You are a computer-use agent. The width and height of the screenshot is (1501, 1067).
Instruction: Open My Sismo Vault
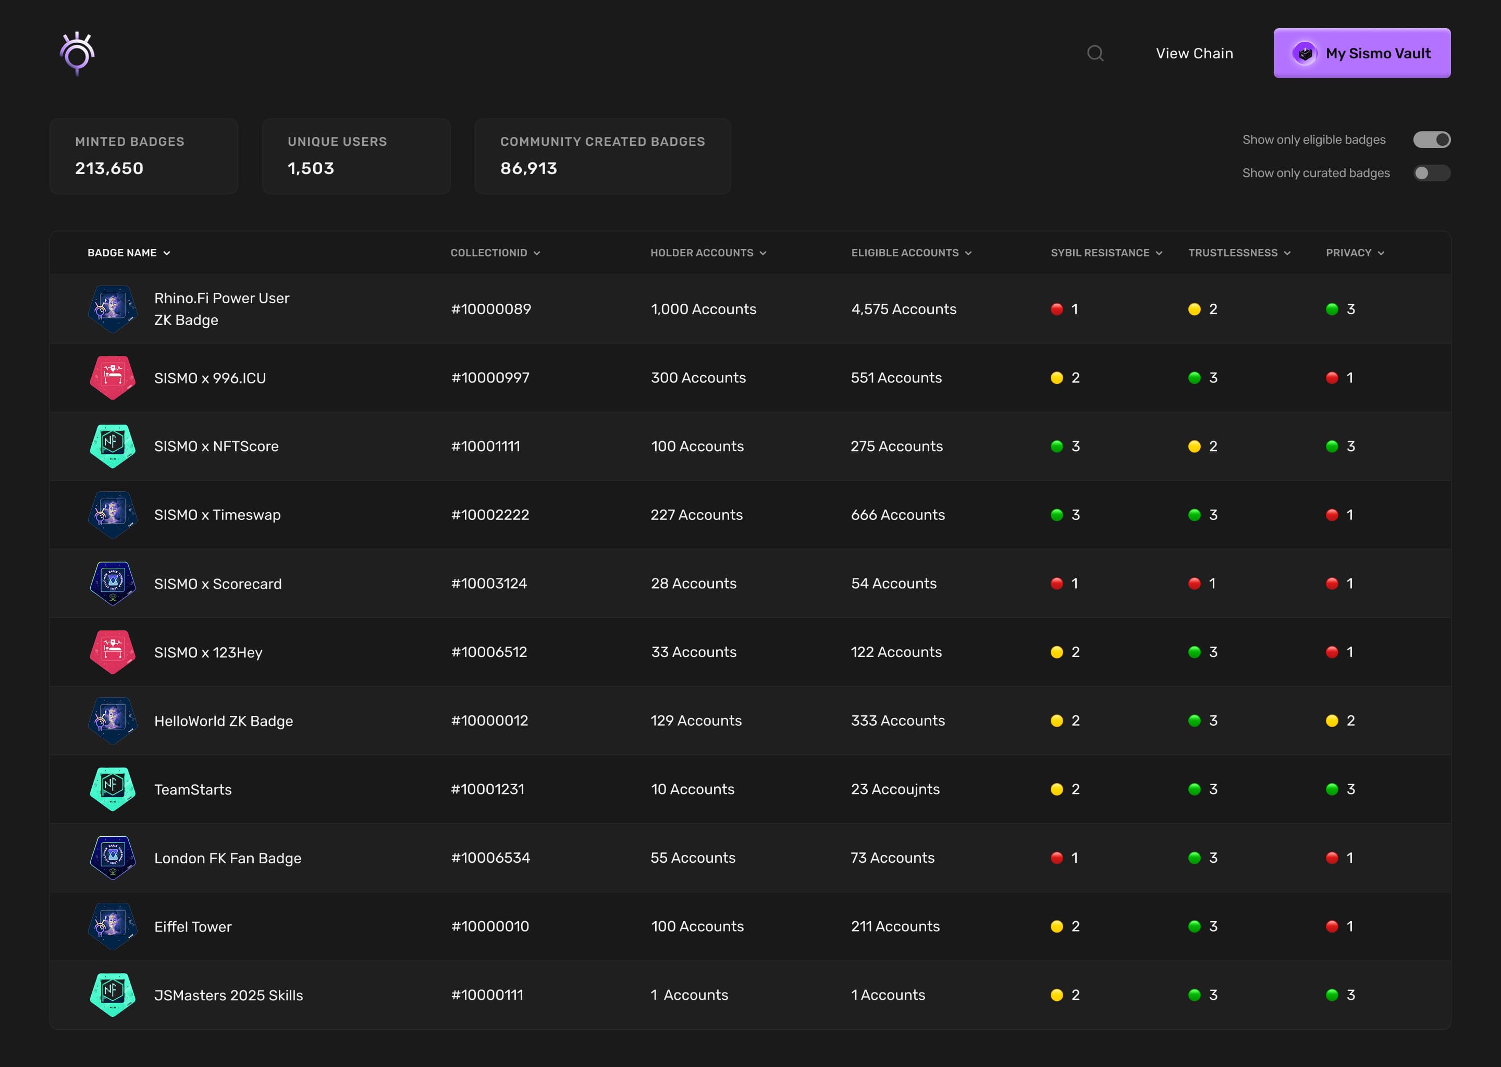[1362, 53]
